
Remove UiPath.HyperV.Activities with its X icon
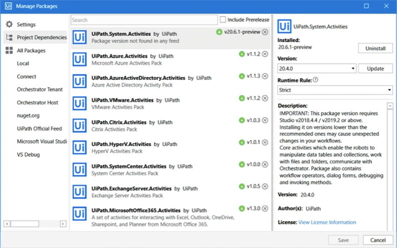point(265,142)
